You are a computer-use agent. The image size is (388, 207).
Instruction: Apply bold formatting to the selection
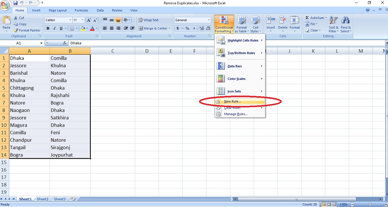(x=48, y=28)
